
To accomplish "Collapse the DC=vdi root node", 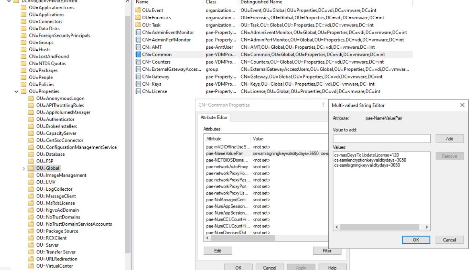I will [9, 1].
